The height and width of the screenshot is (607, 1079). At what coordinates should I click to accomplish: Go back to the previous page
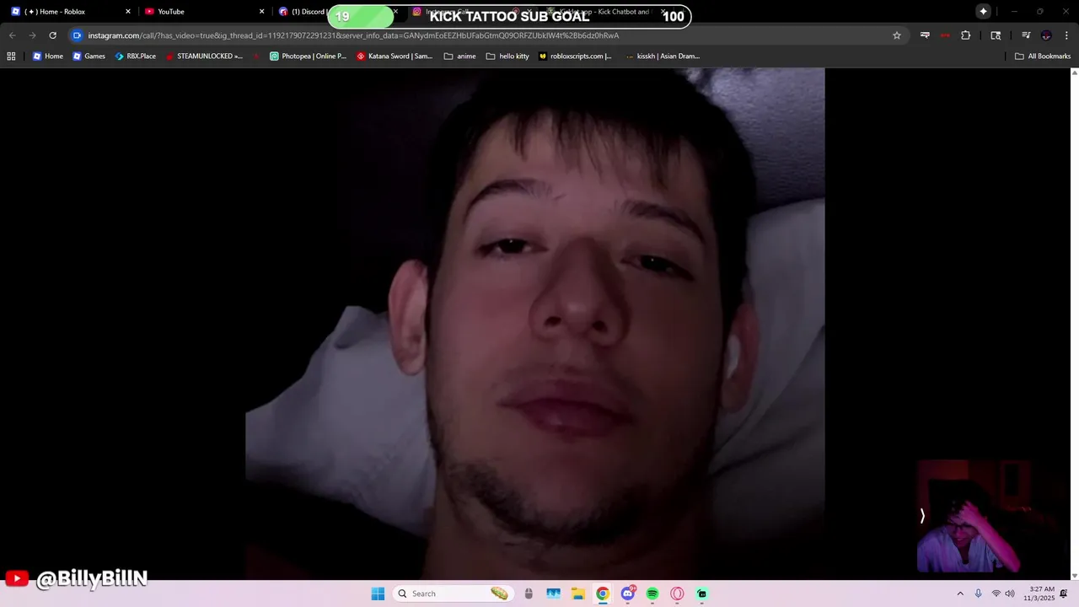pos(12,35)
